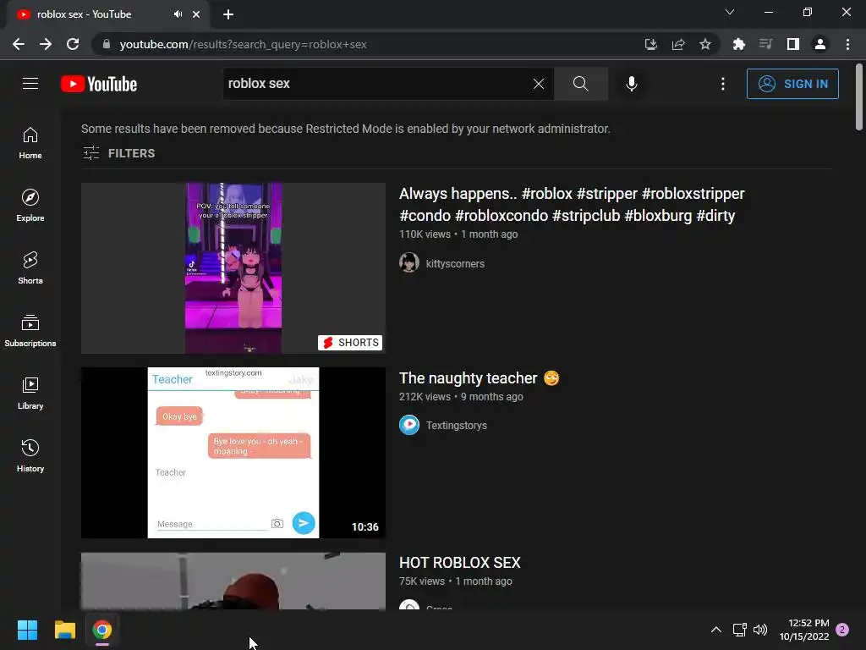Open the search FILTERS panel
866x650 pixels.
118,153
